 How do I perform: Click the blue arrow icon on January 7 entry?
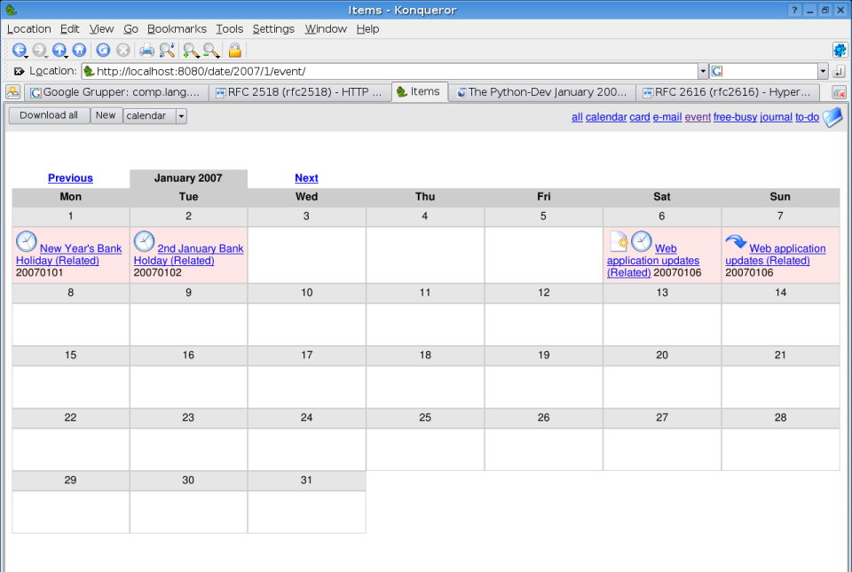[x=735, y=240]
